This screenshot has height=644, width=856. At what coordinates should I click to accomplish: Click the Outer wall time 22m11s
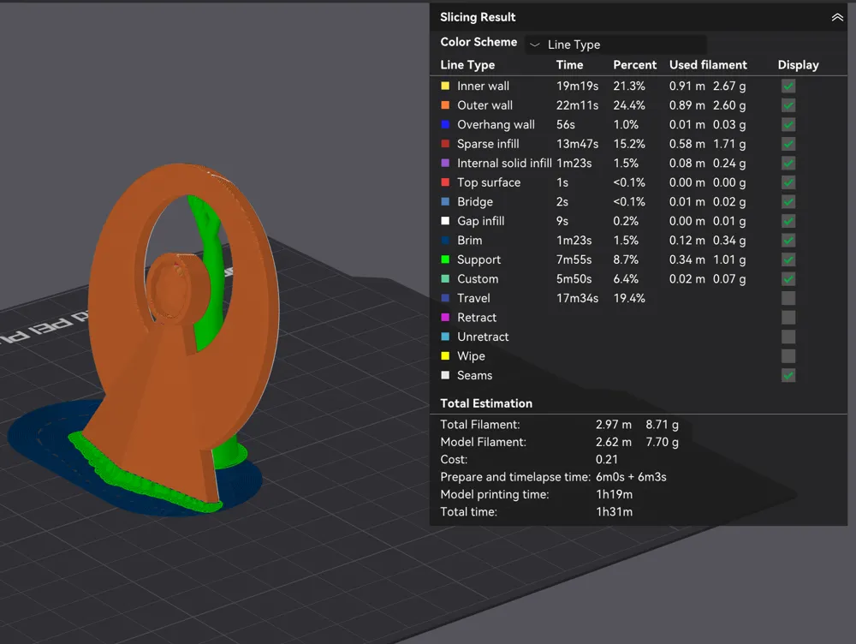click(577, 105)
